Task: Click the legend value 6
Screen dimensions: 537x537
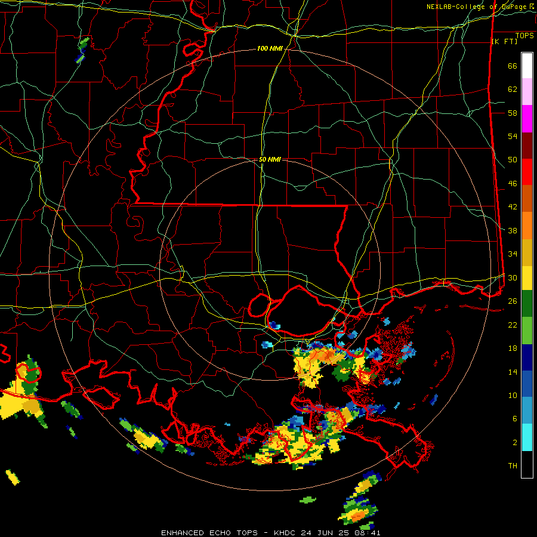Action: [x=515, y=419]
